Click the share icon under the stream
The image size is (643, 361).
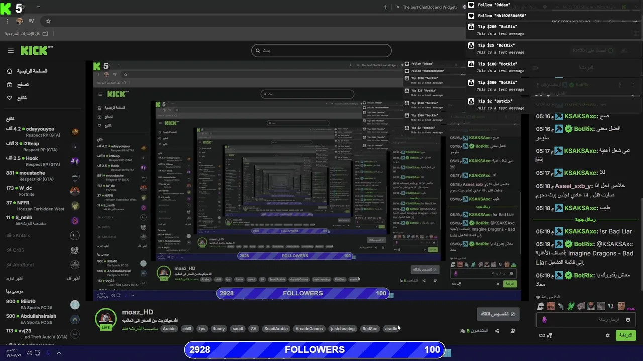[497, 331]
